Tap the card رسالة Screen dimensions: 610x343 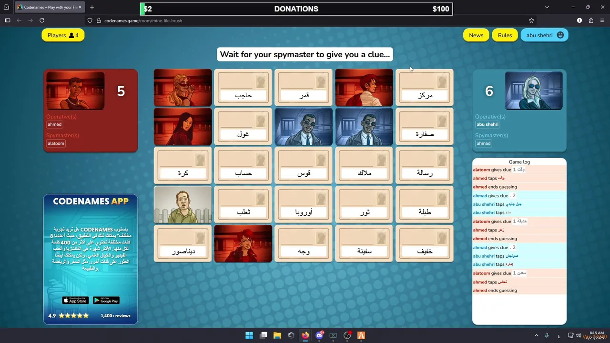[x=425, y=165]
